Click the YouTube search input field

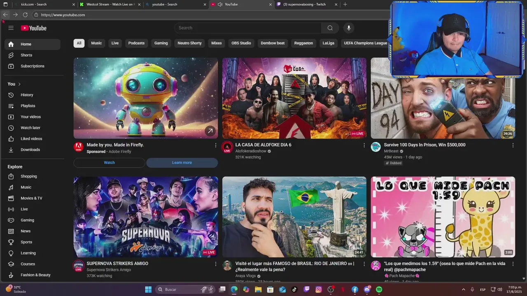point(248,28)
